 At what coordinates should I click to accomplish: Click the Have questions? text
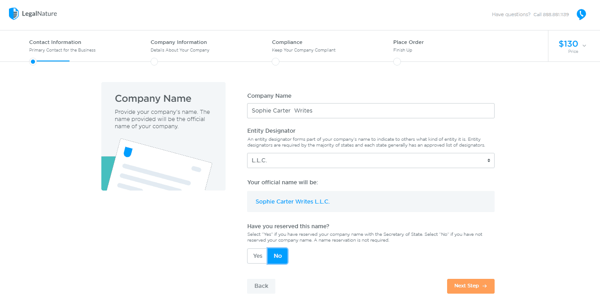(511, 15)
